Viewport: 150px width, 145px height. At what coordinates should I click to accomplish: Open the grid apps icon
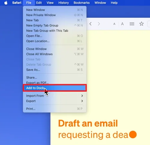[x=132, y=24]
